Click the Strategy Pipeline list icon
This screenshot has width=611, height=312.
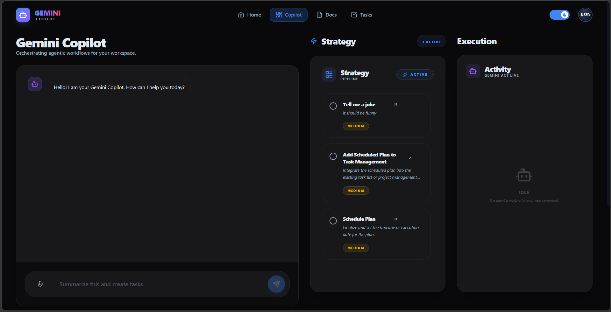coord(329,75)
